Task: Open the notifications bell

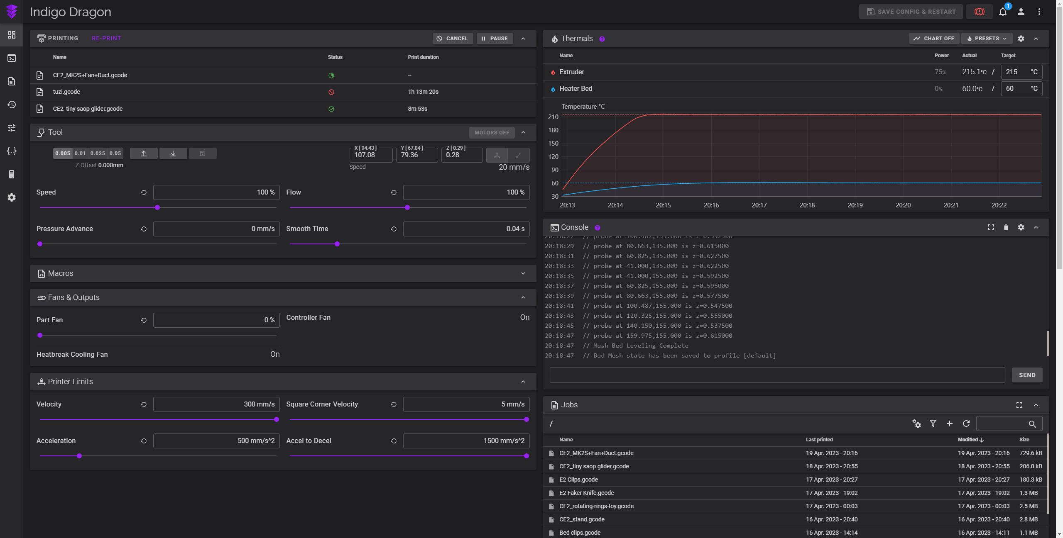Action: pyautogui.click(x=1003, y=12)
